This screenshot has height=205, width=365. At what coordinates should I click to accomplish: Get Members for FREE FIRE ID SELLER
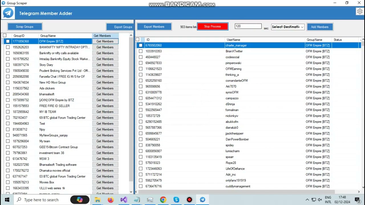pos(105,106)
